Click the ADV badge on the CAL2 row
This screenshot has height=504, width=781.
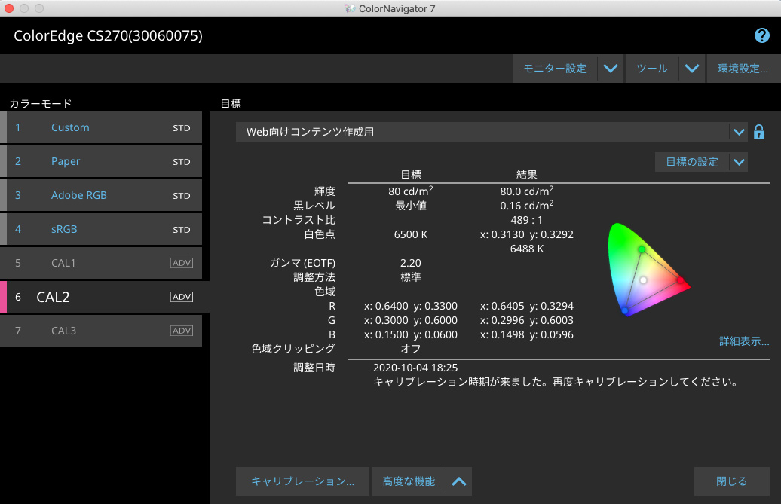coord(182,297)
